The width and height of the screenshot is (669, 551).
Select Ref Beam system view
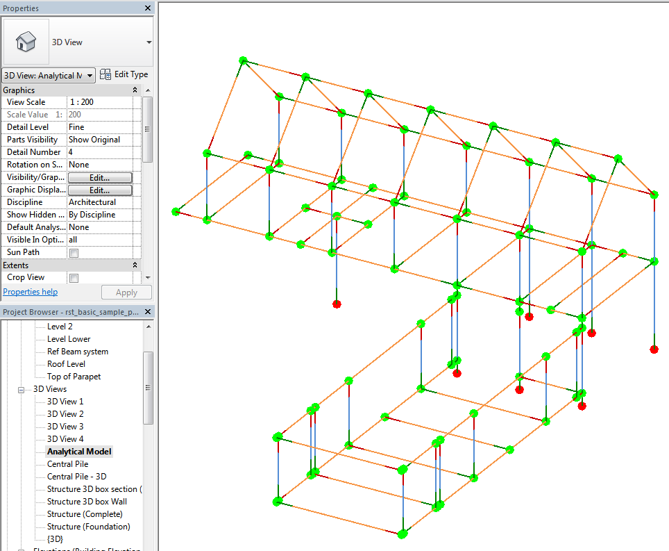(x=78, y=352)
